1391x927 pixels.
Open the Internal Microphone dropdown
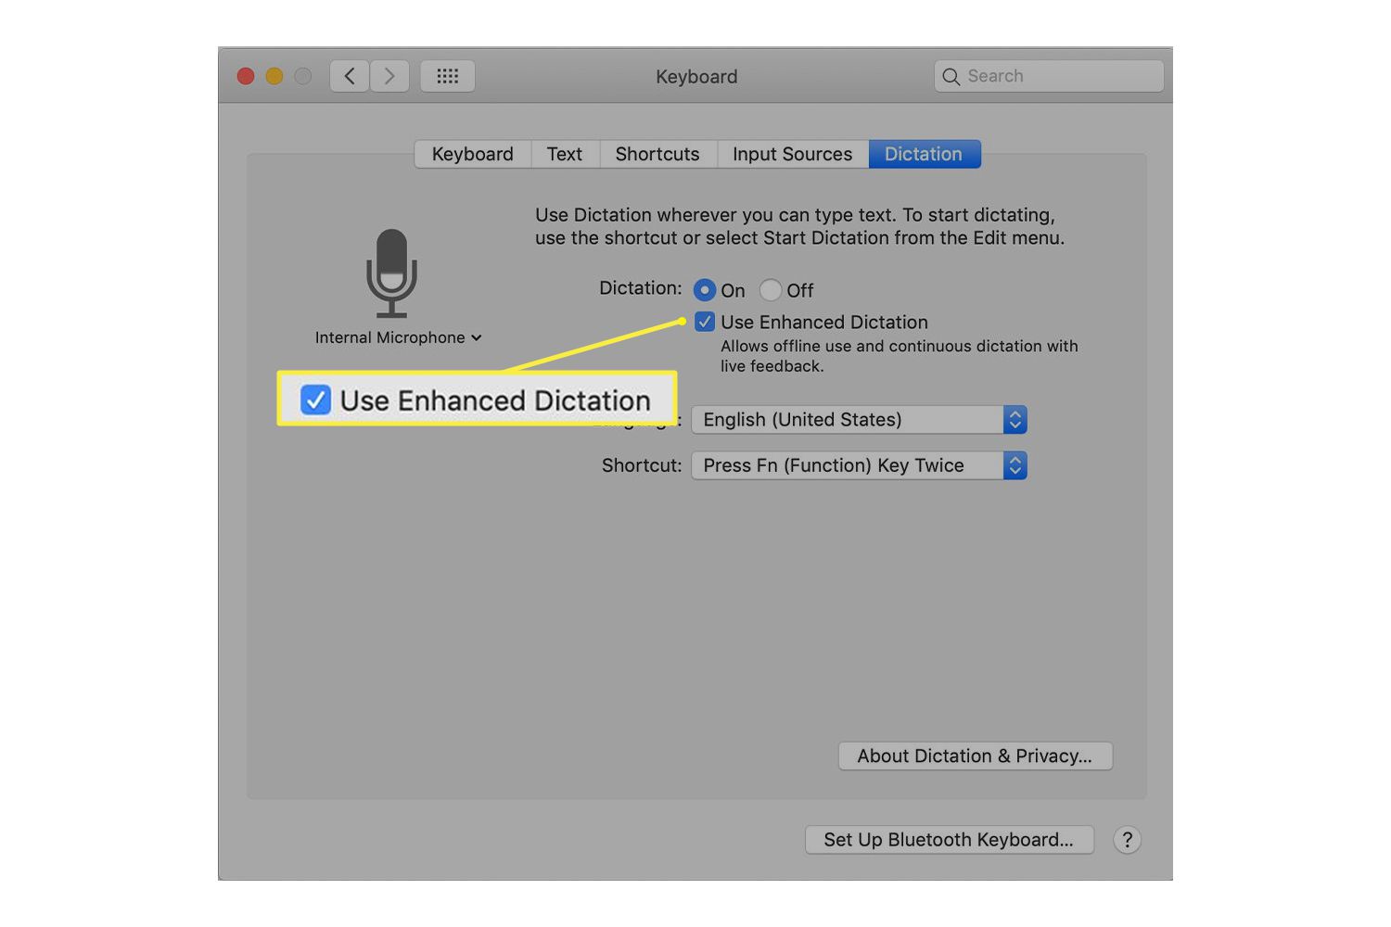tap(398, 337)
